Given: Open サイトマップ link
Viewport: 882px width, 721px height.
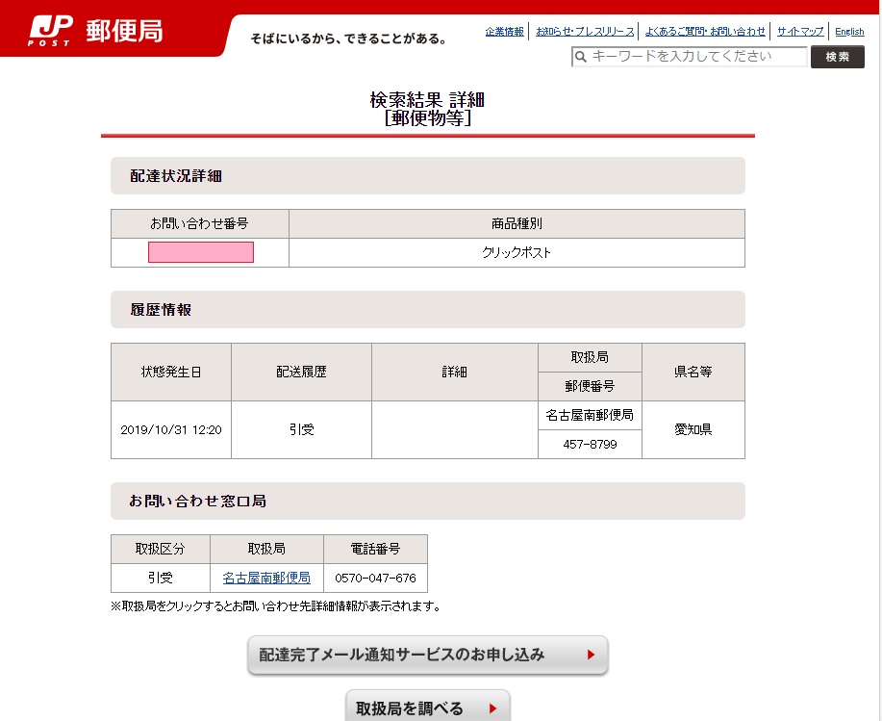Looking at the screenshot, I should [x=800, y=32].
